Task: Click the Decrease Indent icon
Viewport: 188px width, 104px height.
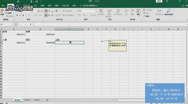Action: coord(57,15)
